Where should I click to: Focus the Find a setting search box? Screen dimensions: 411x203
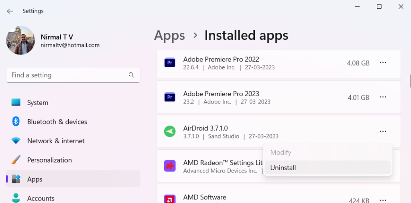(x=73, y=75)
